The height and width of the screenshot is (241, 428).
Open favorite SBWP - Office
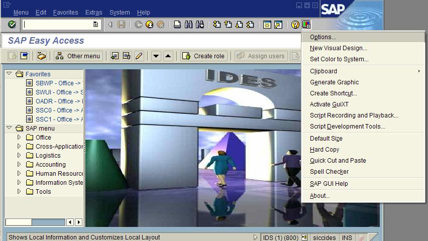click(x=55, y=83)
